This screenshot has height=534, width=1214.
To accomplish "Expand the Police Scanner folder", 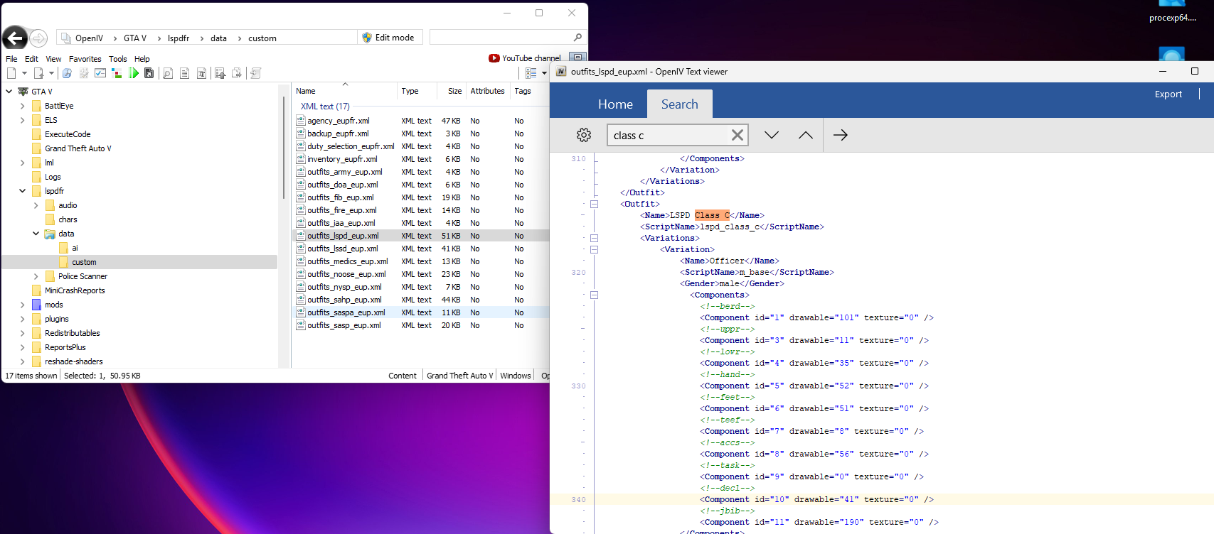I will (x=36, y=276).
